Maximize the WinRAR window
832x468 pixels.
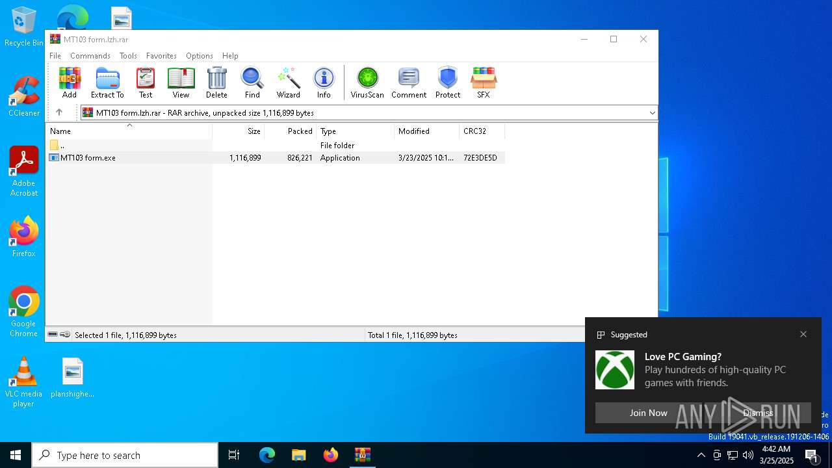click(x=614, y=39)
